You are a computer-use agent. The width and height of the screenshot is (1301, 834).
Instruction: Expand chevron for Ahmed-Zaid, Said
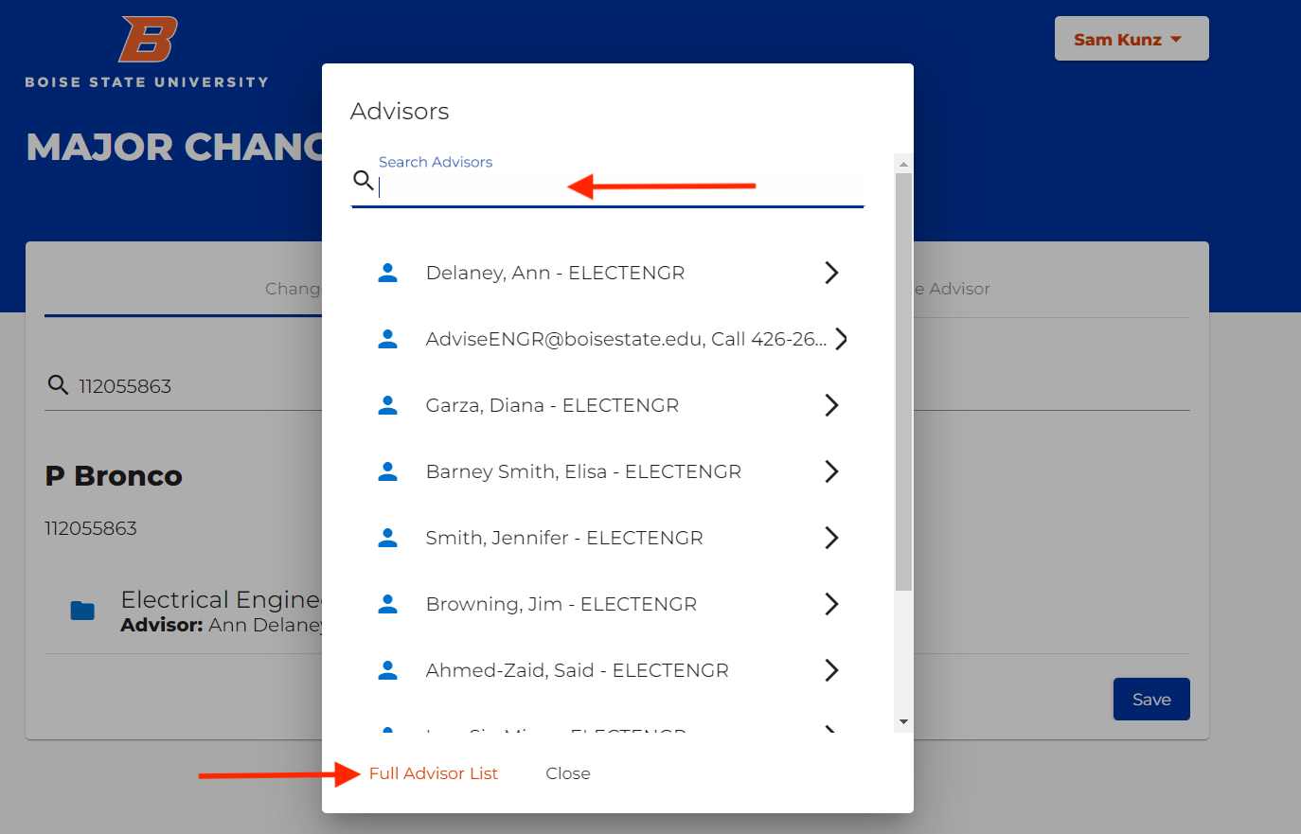(x=831, y=670)
